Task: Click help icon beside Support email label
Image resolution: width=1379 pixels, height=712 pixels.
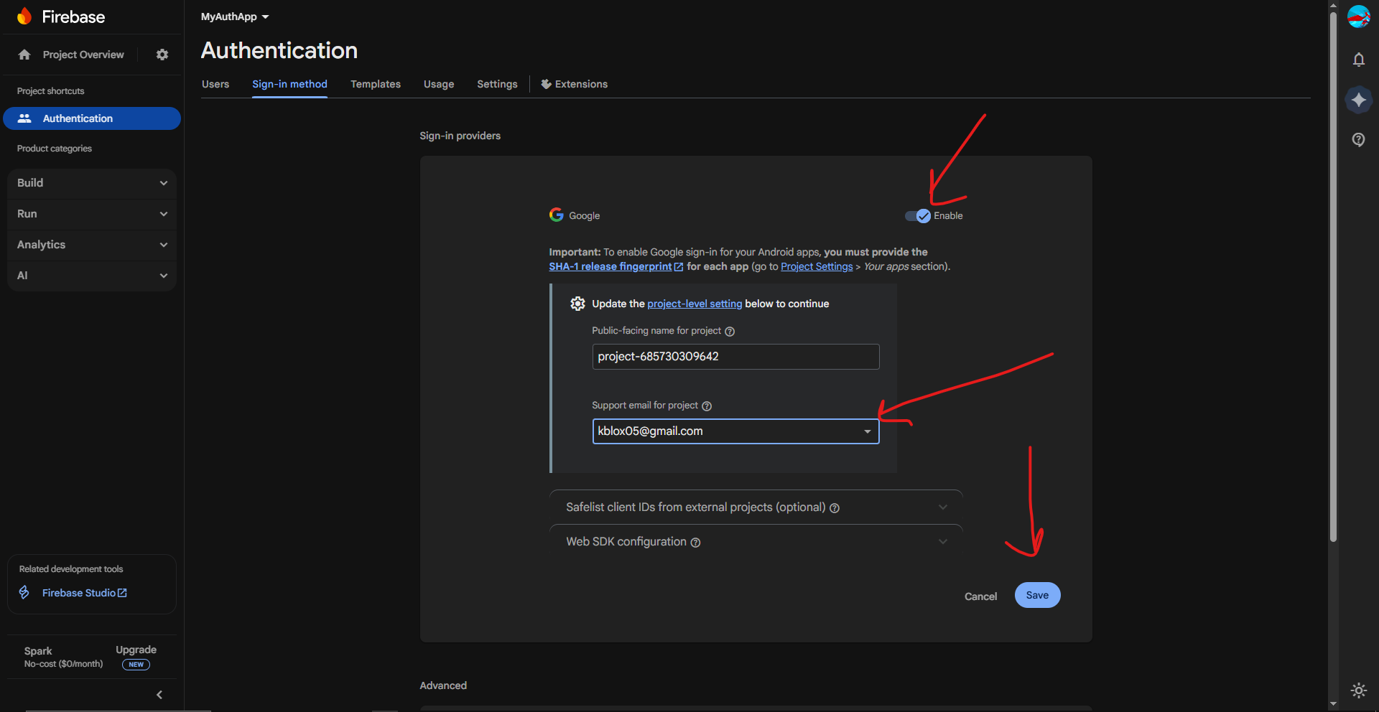Action: [707, 406]
